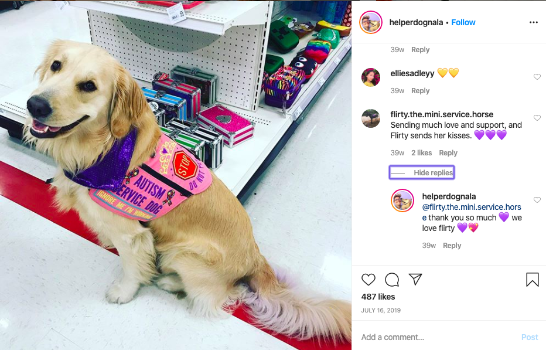Like the post with heart icon
Screen dimensions: 546x350
click(368, 280)
